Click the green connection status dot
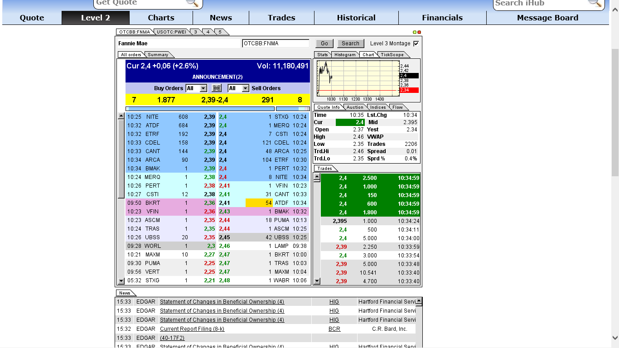The width and height of the screenshot is (619, 348). pos(415,32)
